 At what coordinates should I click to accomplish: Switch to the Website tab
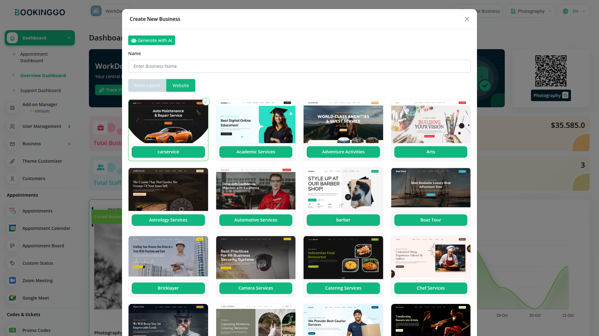(180, 85)
